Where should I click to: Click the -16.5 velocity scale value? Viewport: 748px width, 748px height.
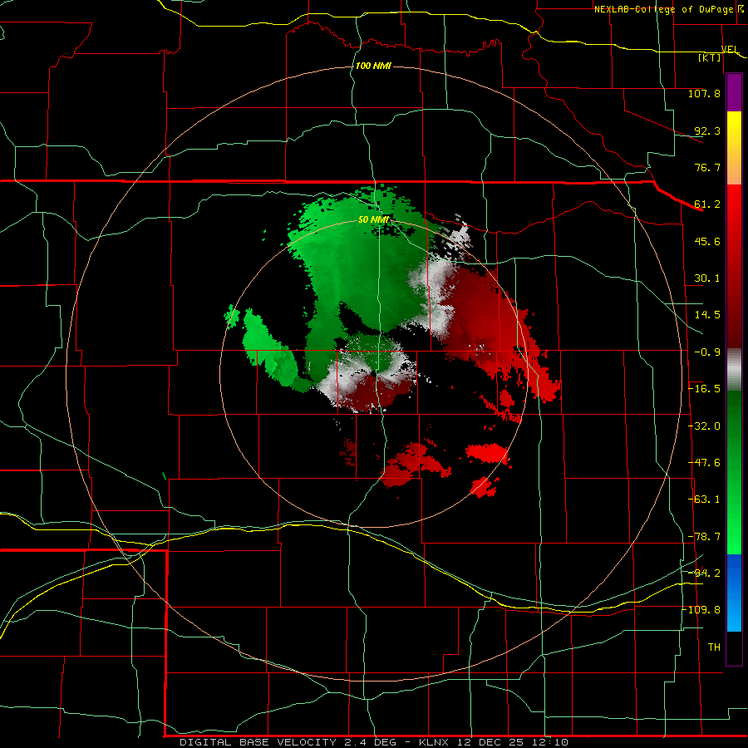click(x=704, y=389)
